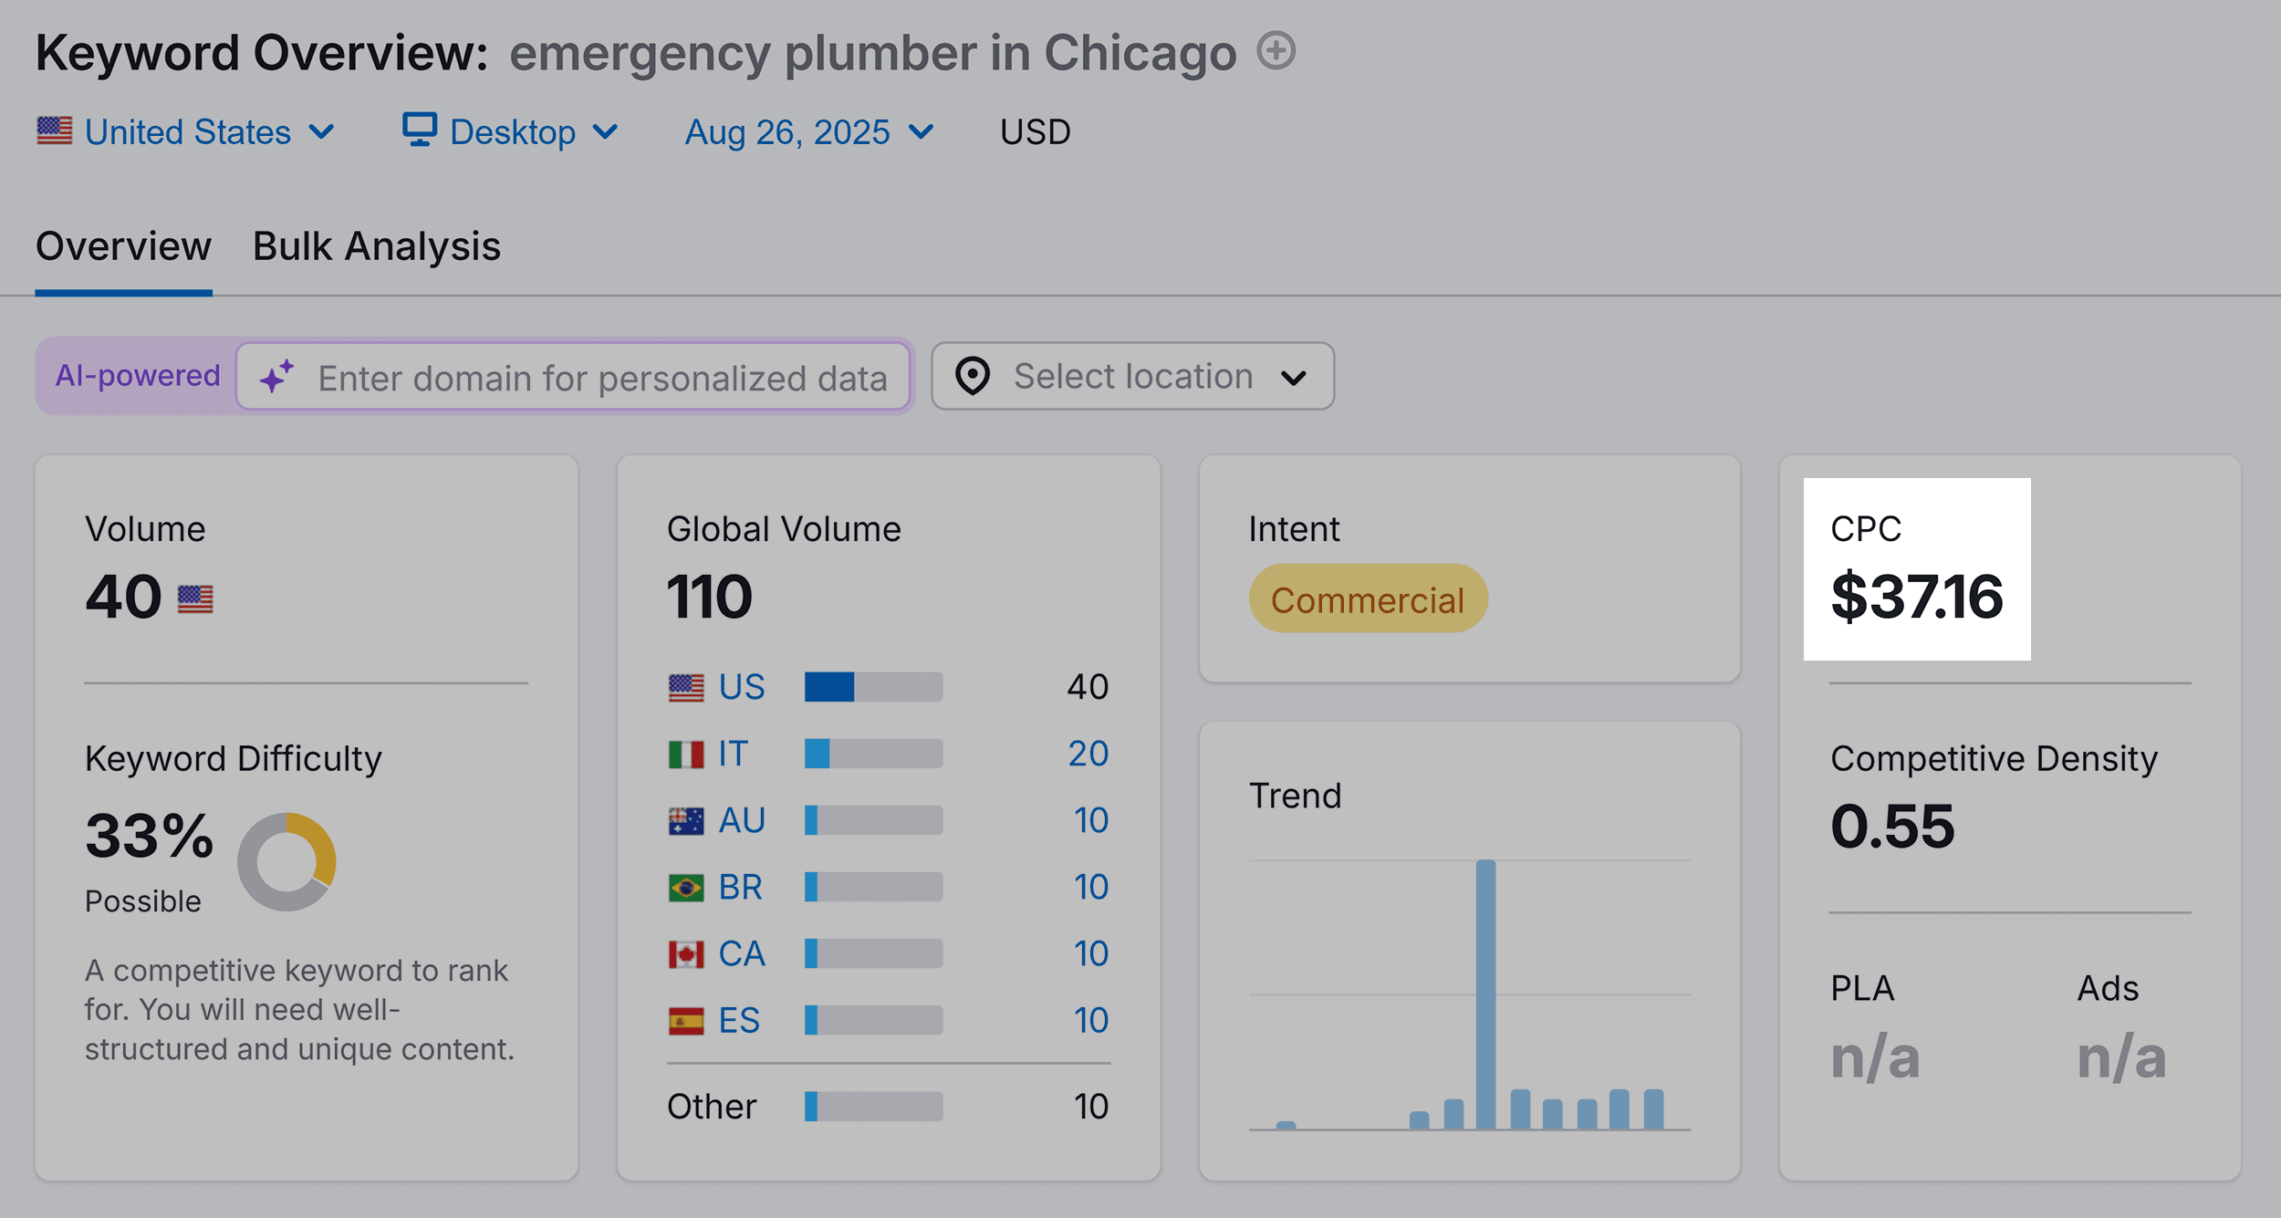Click the Desktop monitor icon
The height and width of the screenshot is (1218, 2281).
click(x=420, y=130)
